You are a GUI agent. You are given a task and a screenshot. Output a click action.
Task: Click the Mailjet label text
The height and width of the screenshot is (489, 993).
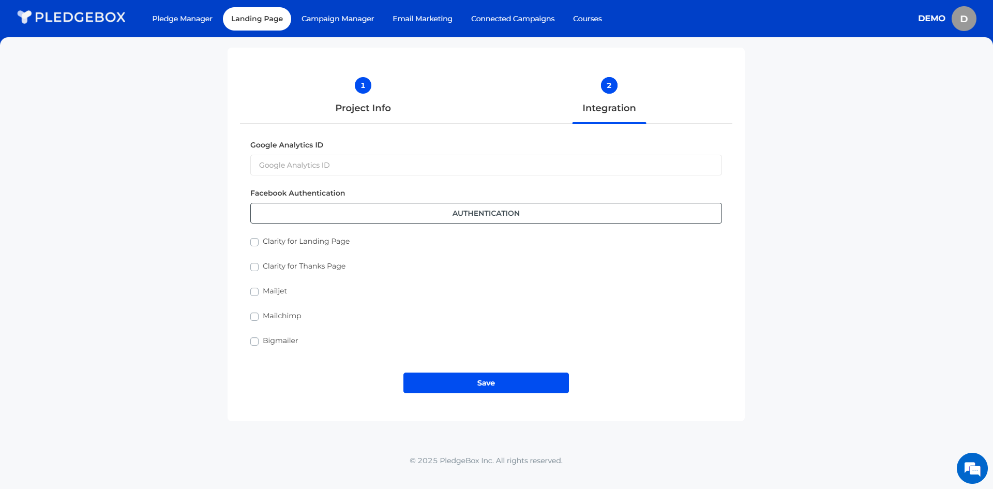[275, 291]
